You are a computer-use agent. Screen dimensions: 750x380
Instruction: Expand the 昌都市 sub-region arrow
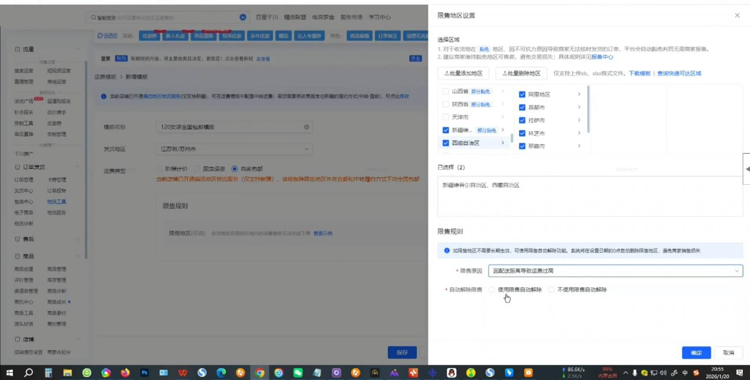(x=579, y=107)
